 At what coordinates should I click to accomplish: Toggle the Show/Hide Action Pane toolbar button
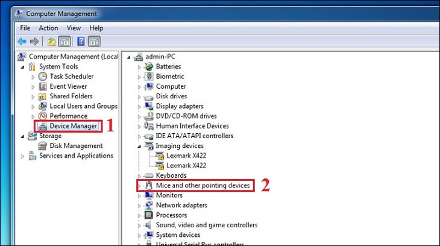94,42
